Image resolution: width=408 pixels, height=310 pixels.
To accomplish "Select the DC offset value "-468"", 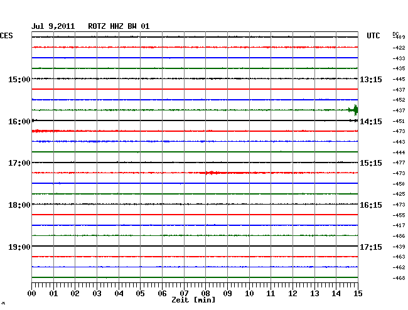I will click(399, 278).
